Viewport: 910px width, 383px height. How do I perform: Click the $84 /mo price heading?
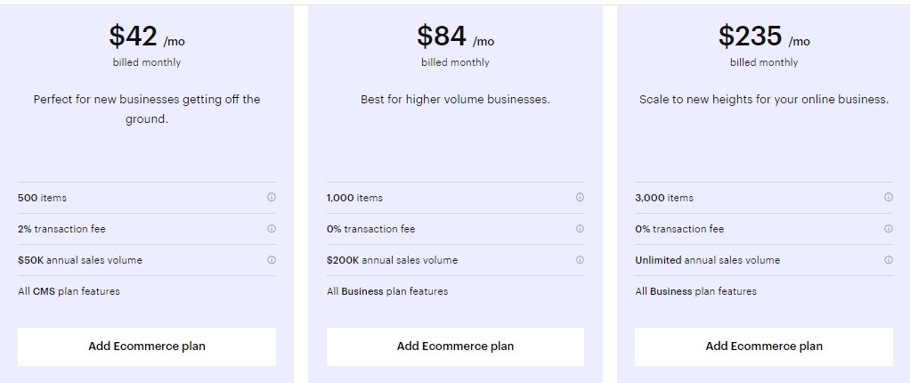point(455,37)
